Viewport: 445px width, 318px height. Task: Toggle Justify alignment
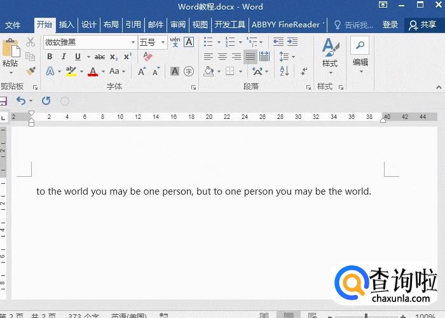tap(250, 57)
